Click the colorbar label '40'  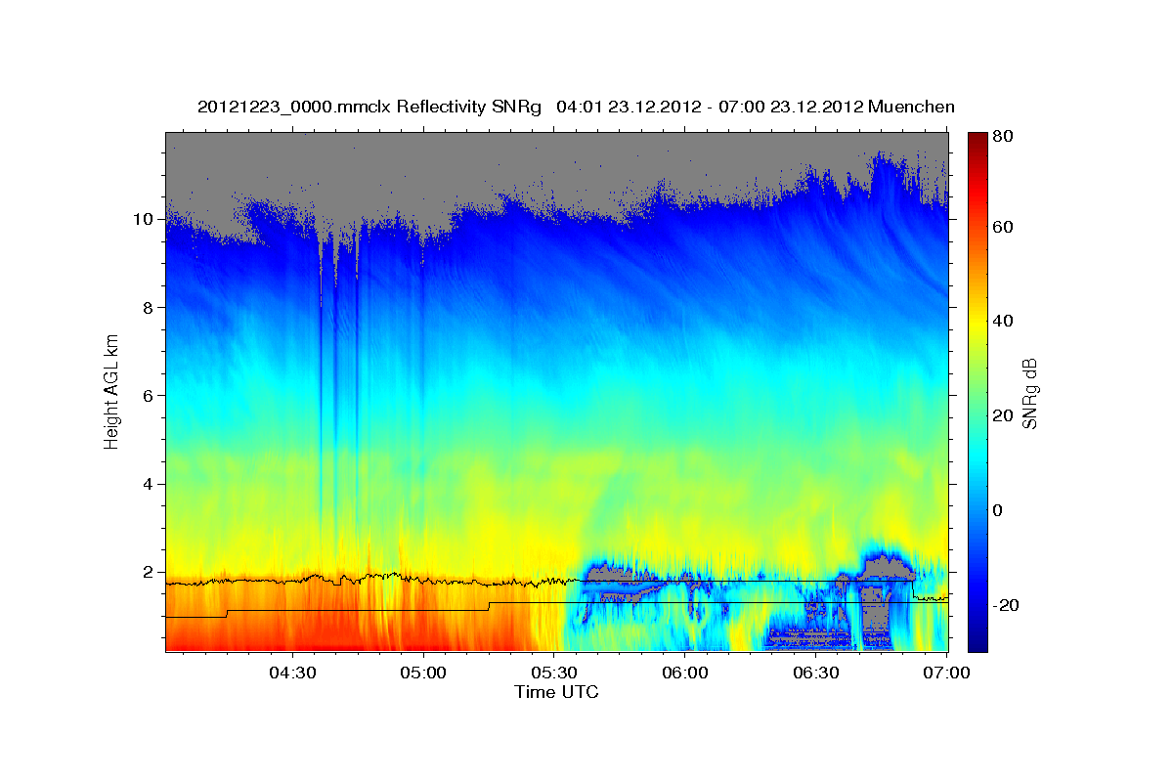(1004, 321)
